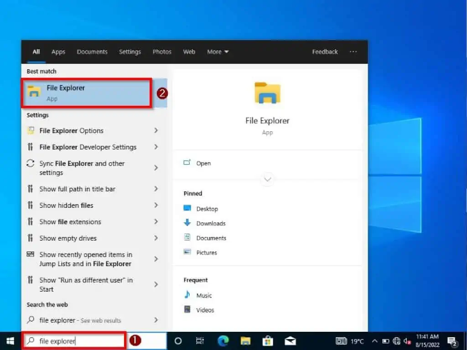Viewport: 467px width, 350px height.
Task: Switch to the Apps tab
Action: 58,52
